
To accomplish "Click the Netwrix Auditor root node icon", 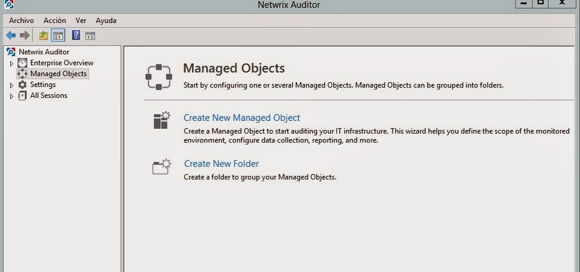I will tap(11, 52).
